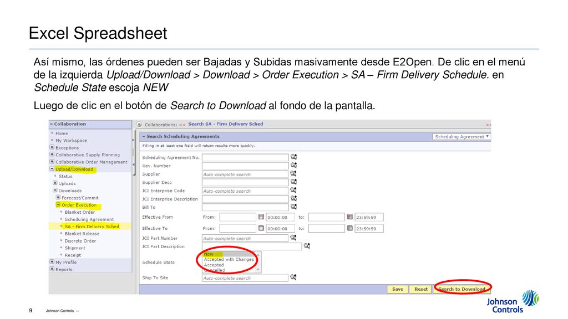Collapse Search Scheduling Agreements section

coord(144,136)
